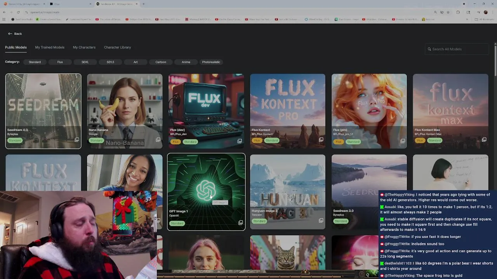Click the gallery icon on Hunyuan Image 3 card

point(321,220)
